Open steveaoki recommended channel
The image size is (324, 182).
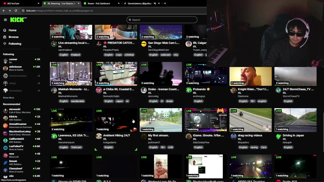[x=22, y=111]
